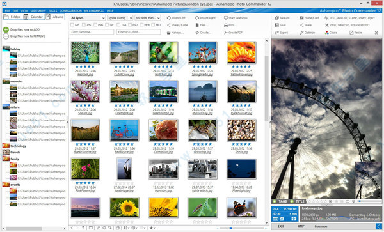Select the Resize tool
This screenshot has width=384, height=232.
click(x=356, y=33)
